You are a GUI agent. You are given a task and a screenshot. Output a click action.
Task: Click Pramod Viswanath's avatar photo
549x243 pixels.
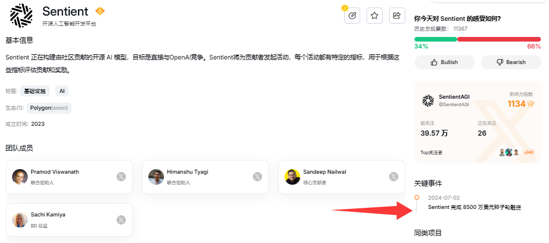pos(20,177)
